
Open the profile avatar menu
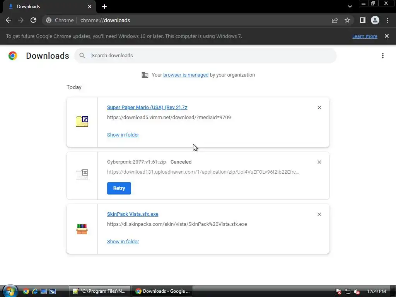(x=375, y=20)
